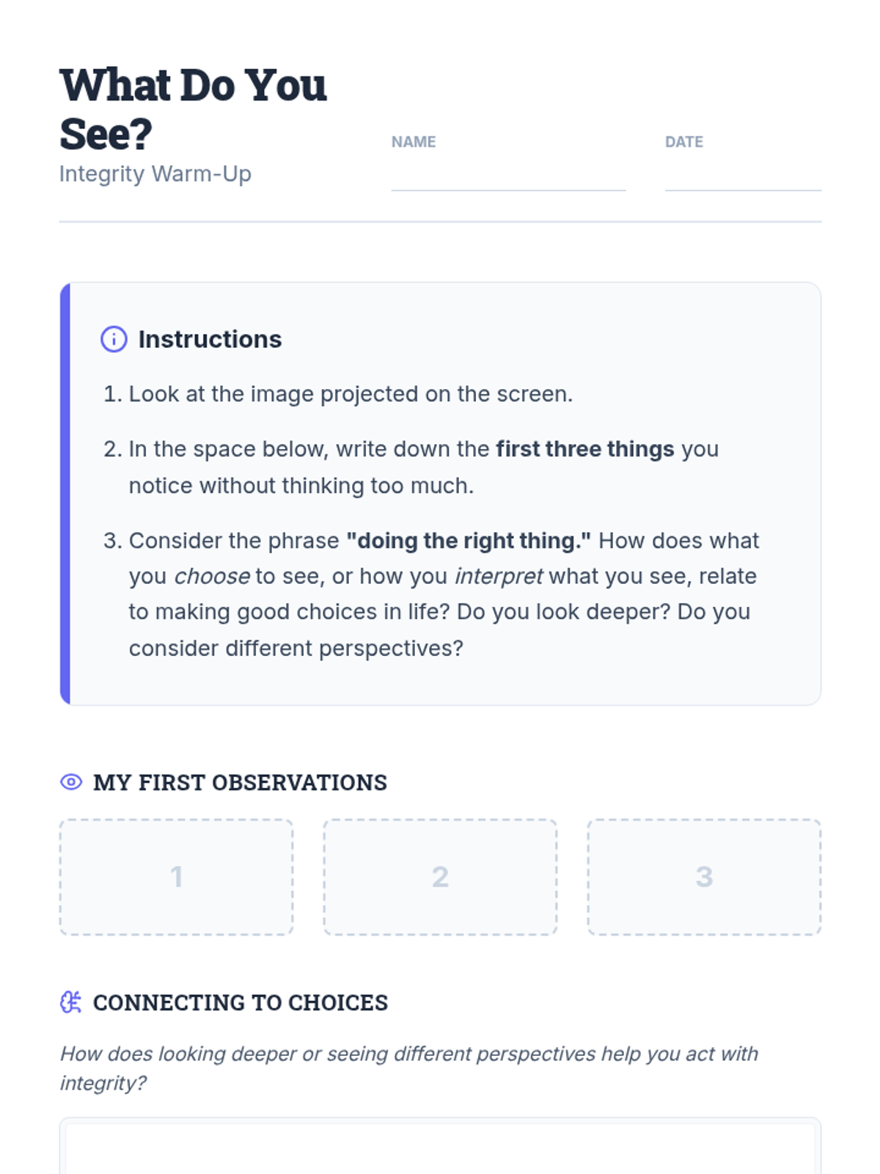880x1174 pixels.
Task: Click the "CONNECTING TO CHOICES" heading
Action: (x=240, y=1002)
